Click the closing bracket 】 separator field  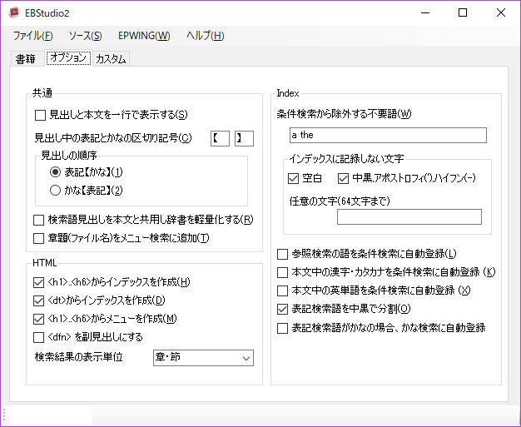pos(244,138)
